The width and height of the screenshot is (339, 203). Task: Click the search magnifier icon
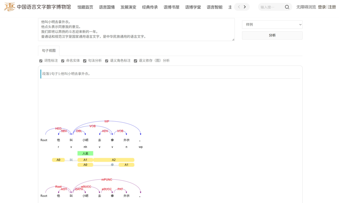pos(287,7)
